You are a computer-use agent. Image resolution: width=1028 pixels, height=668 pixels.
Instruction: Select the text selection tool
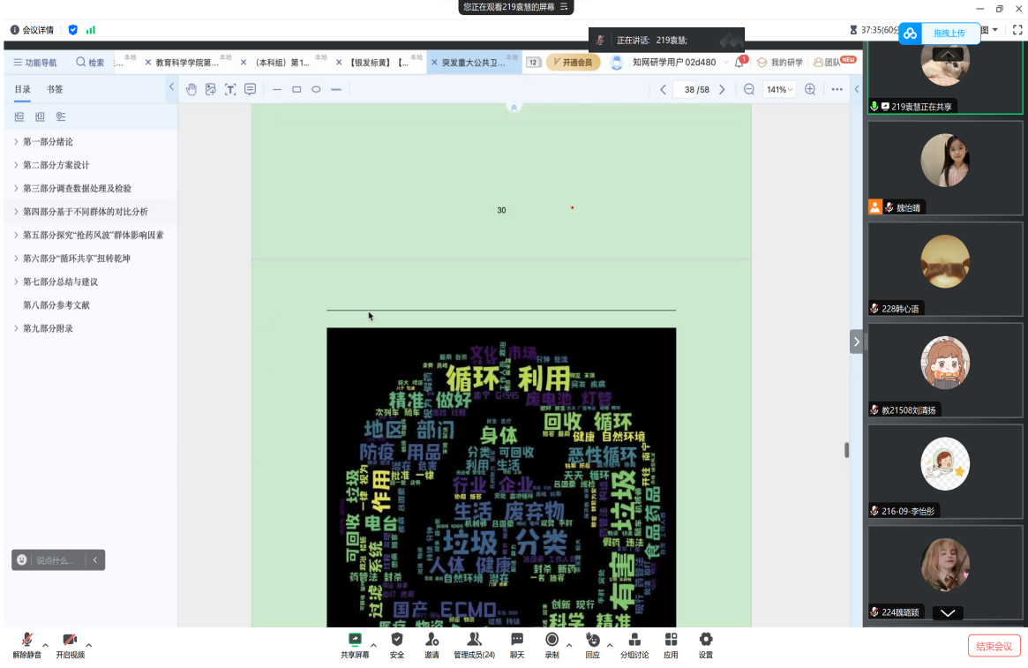[x=230, y=89]
